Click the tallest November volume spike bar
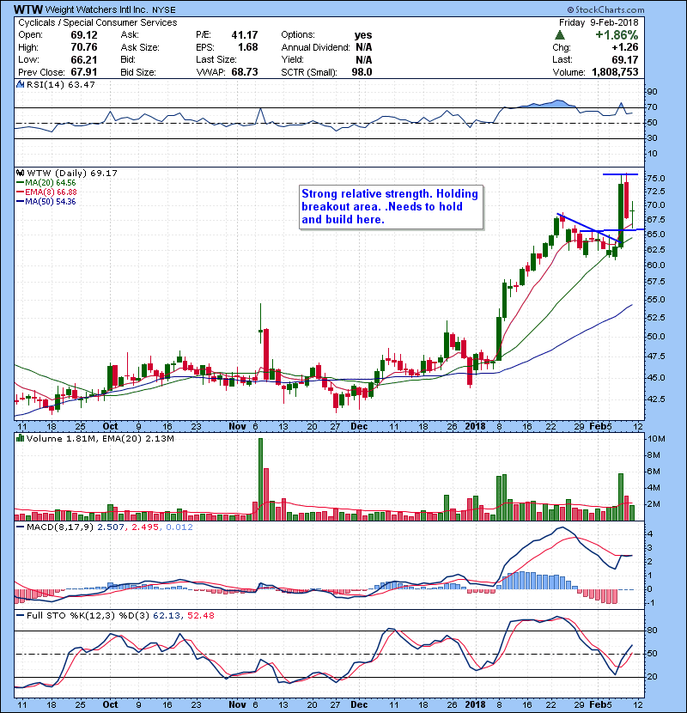 click(x=260, y=479)
